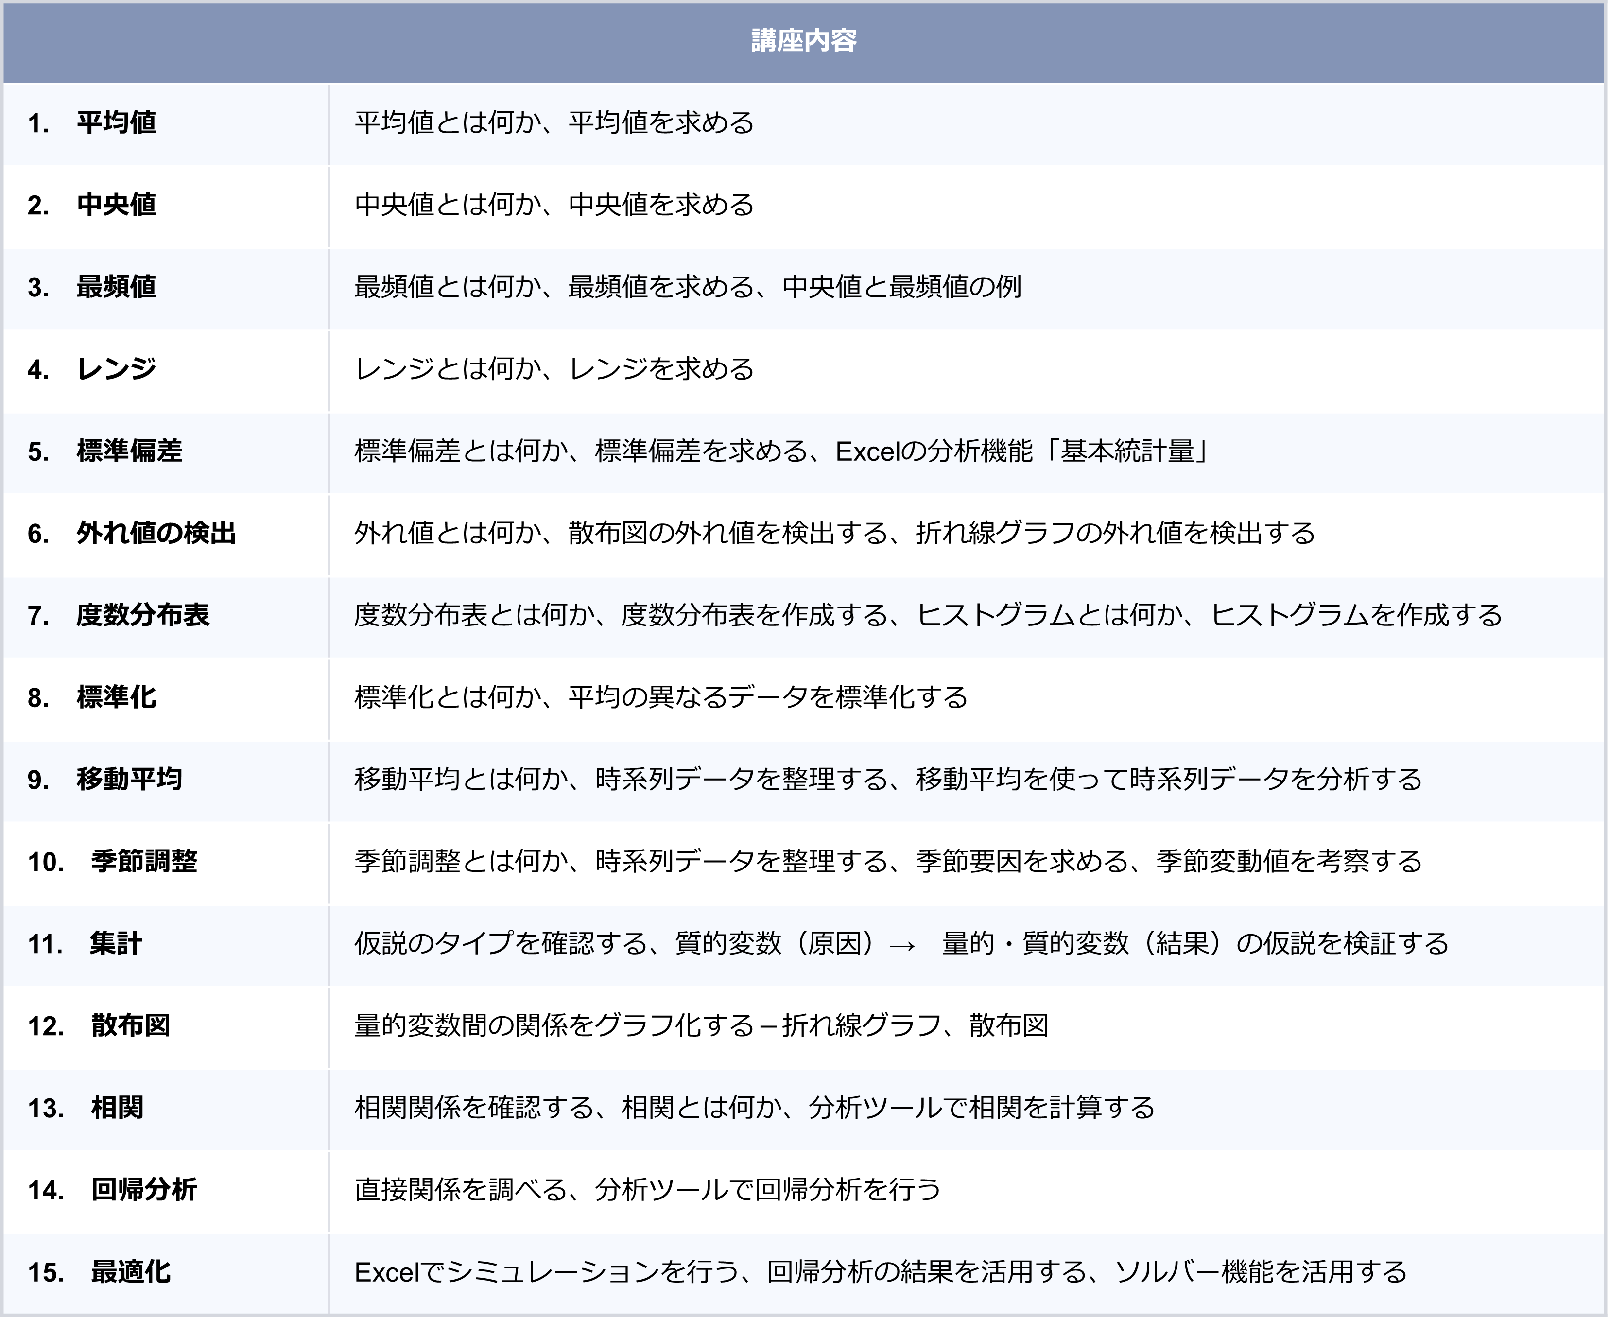Click the 12. 散布図 row label
This screenshot has width=1609, height=1319.
coord(99,1025)
